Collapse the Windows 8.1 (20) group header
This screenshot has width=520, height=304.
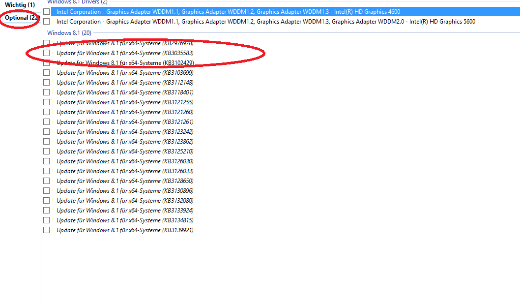[x=69, y=32]
